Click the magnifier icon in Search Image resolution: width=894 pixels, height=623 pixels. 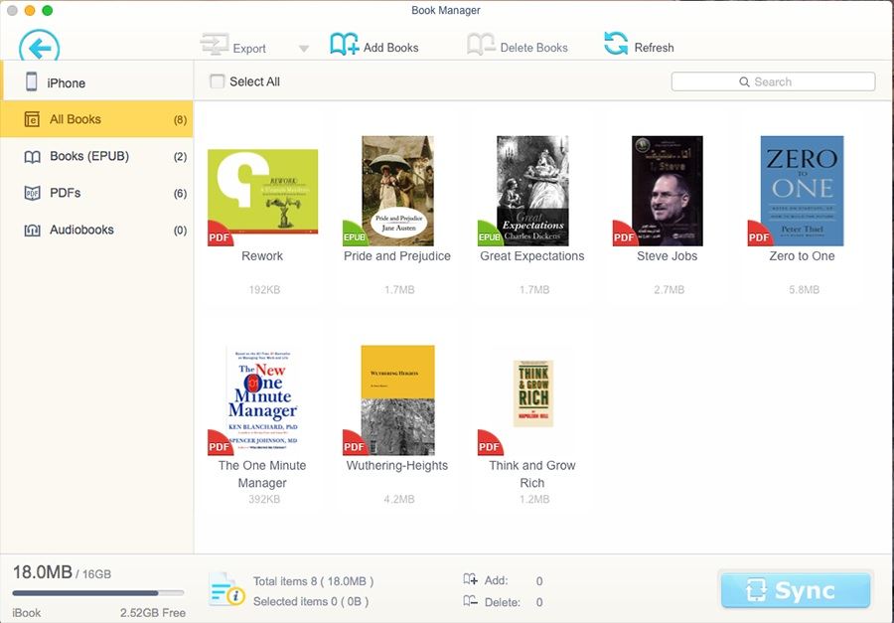pos(744,82)
